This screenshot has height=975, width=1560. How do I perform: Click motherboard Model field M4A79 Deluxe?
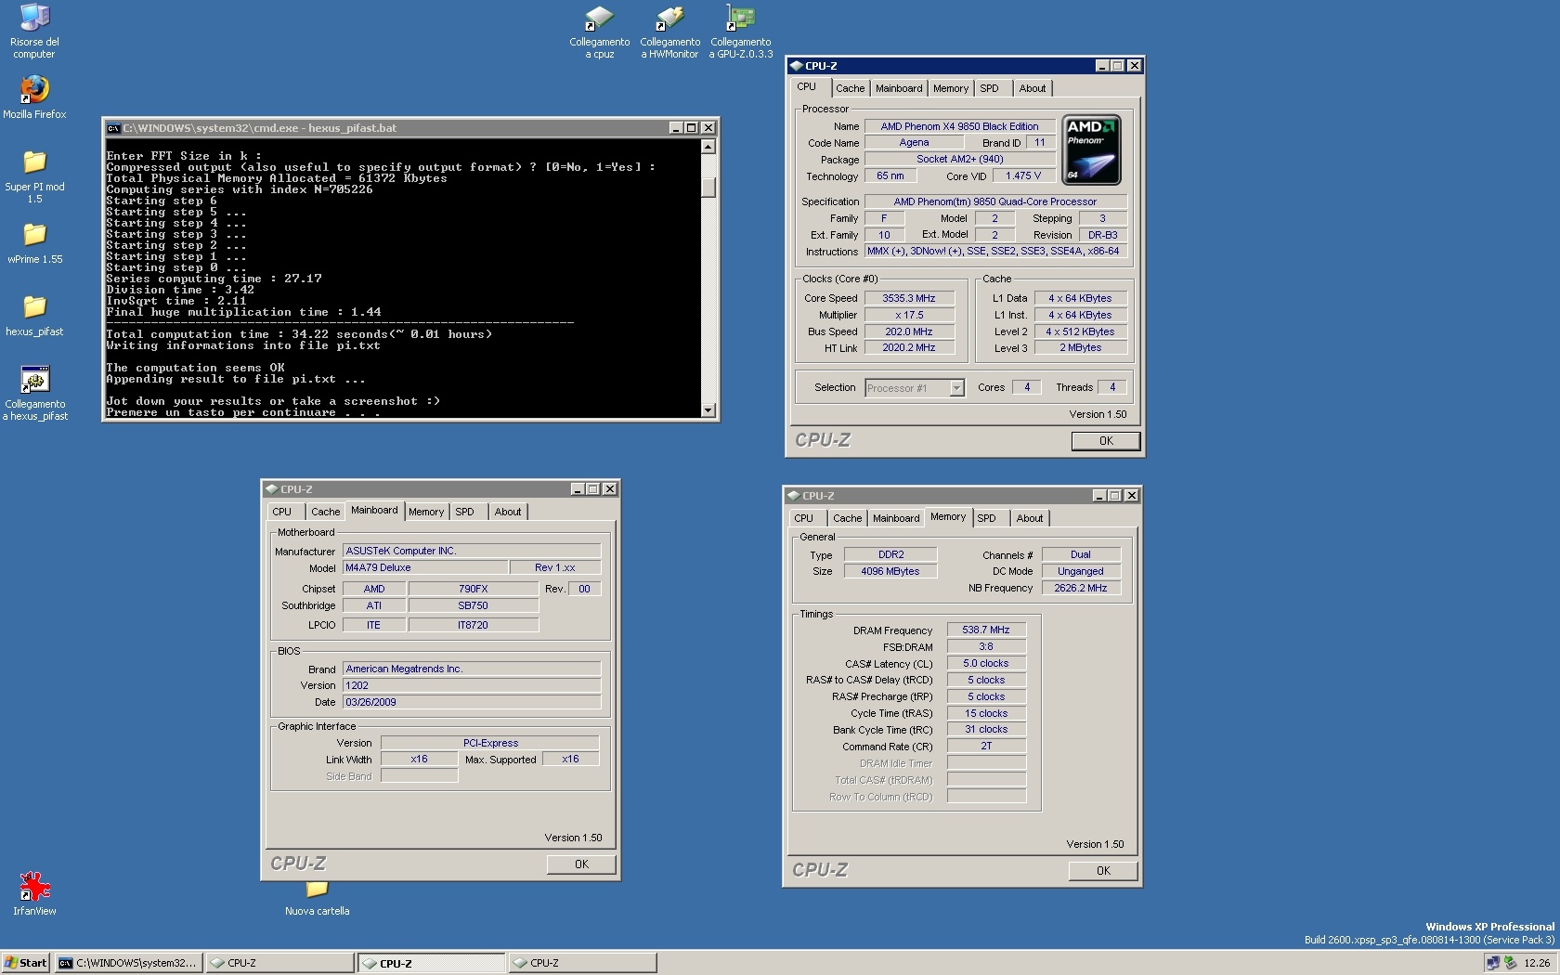[x=425, y=567]
